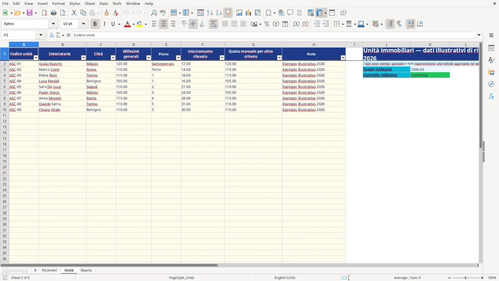The width and height of the screenshot is (499, 281).
Task: Select column D header
Action: pos(133,45)
